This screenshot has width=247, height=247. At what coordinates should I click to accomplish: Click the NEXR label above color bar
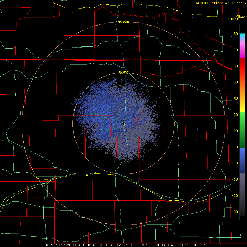[241, 16]
